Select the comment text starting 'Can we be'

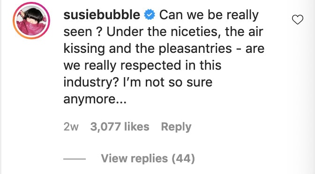pyautogui.click(x=164, y=57)
